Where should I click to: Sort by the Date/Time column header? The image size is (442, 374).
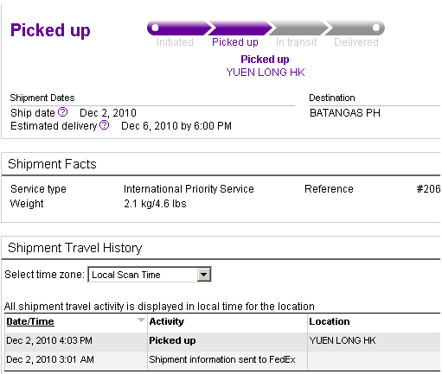(x=30, y=321)
